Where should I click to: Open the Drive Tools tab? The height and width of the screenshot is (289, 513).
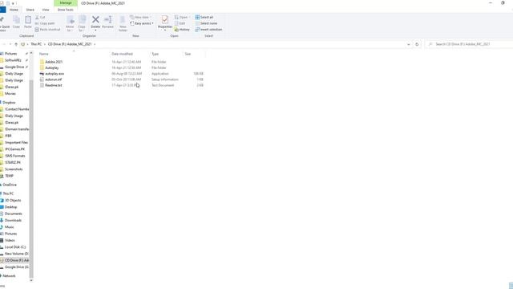coord(66,10)
